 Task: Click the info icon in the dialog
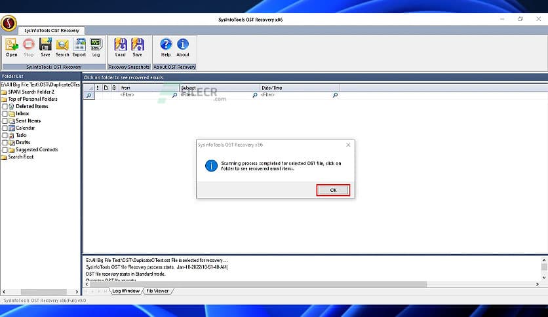pyautogui.click(x=211, y=166)
